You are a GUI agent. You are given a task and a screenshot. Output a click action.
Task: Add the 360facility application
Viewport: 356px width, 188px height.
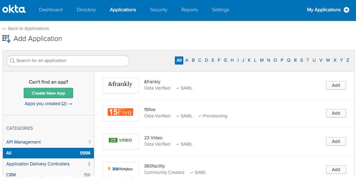336,170
